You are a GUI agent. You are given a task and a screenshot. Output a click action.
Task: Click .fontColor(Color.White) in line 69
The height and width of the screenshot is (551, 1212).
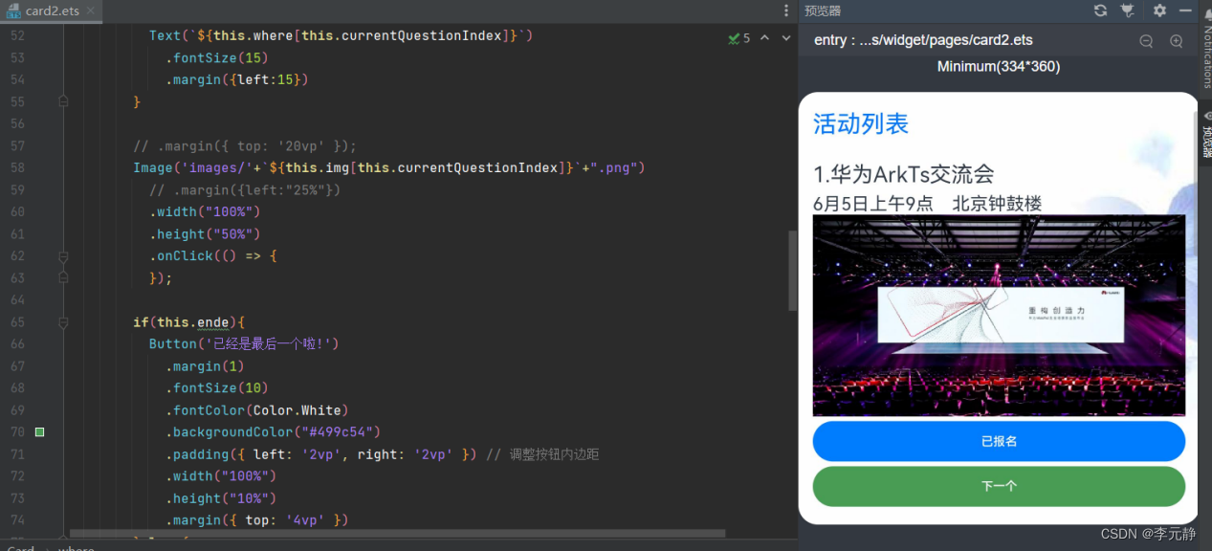[x=257, y=410]
